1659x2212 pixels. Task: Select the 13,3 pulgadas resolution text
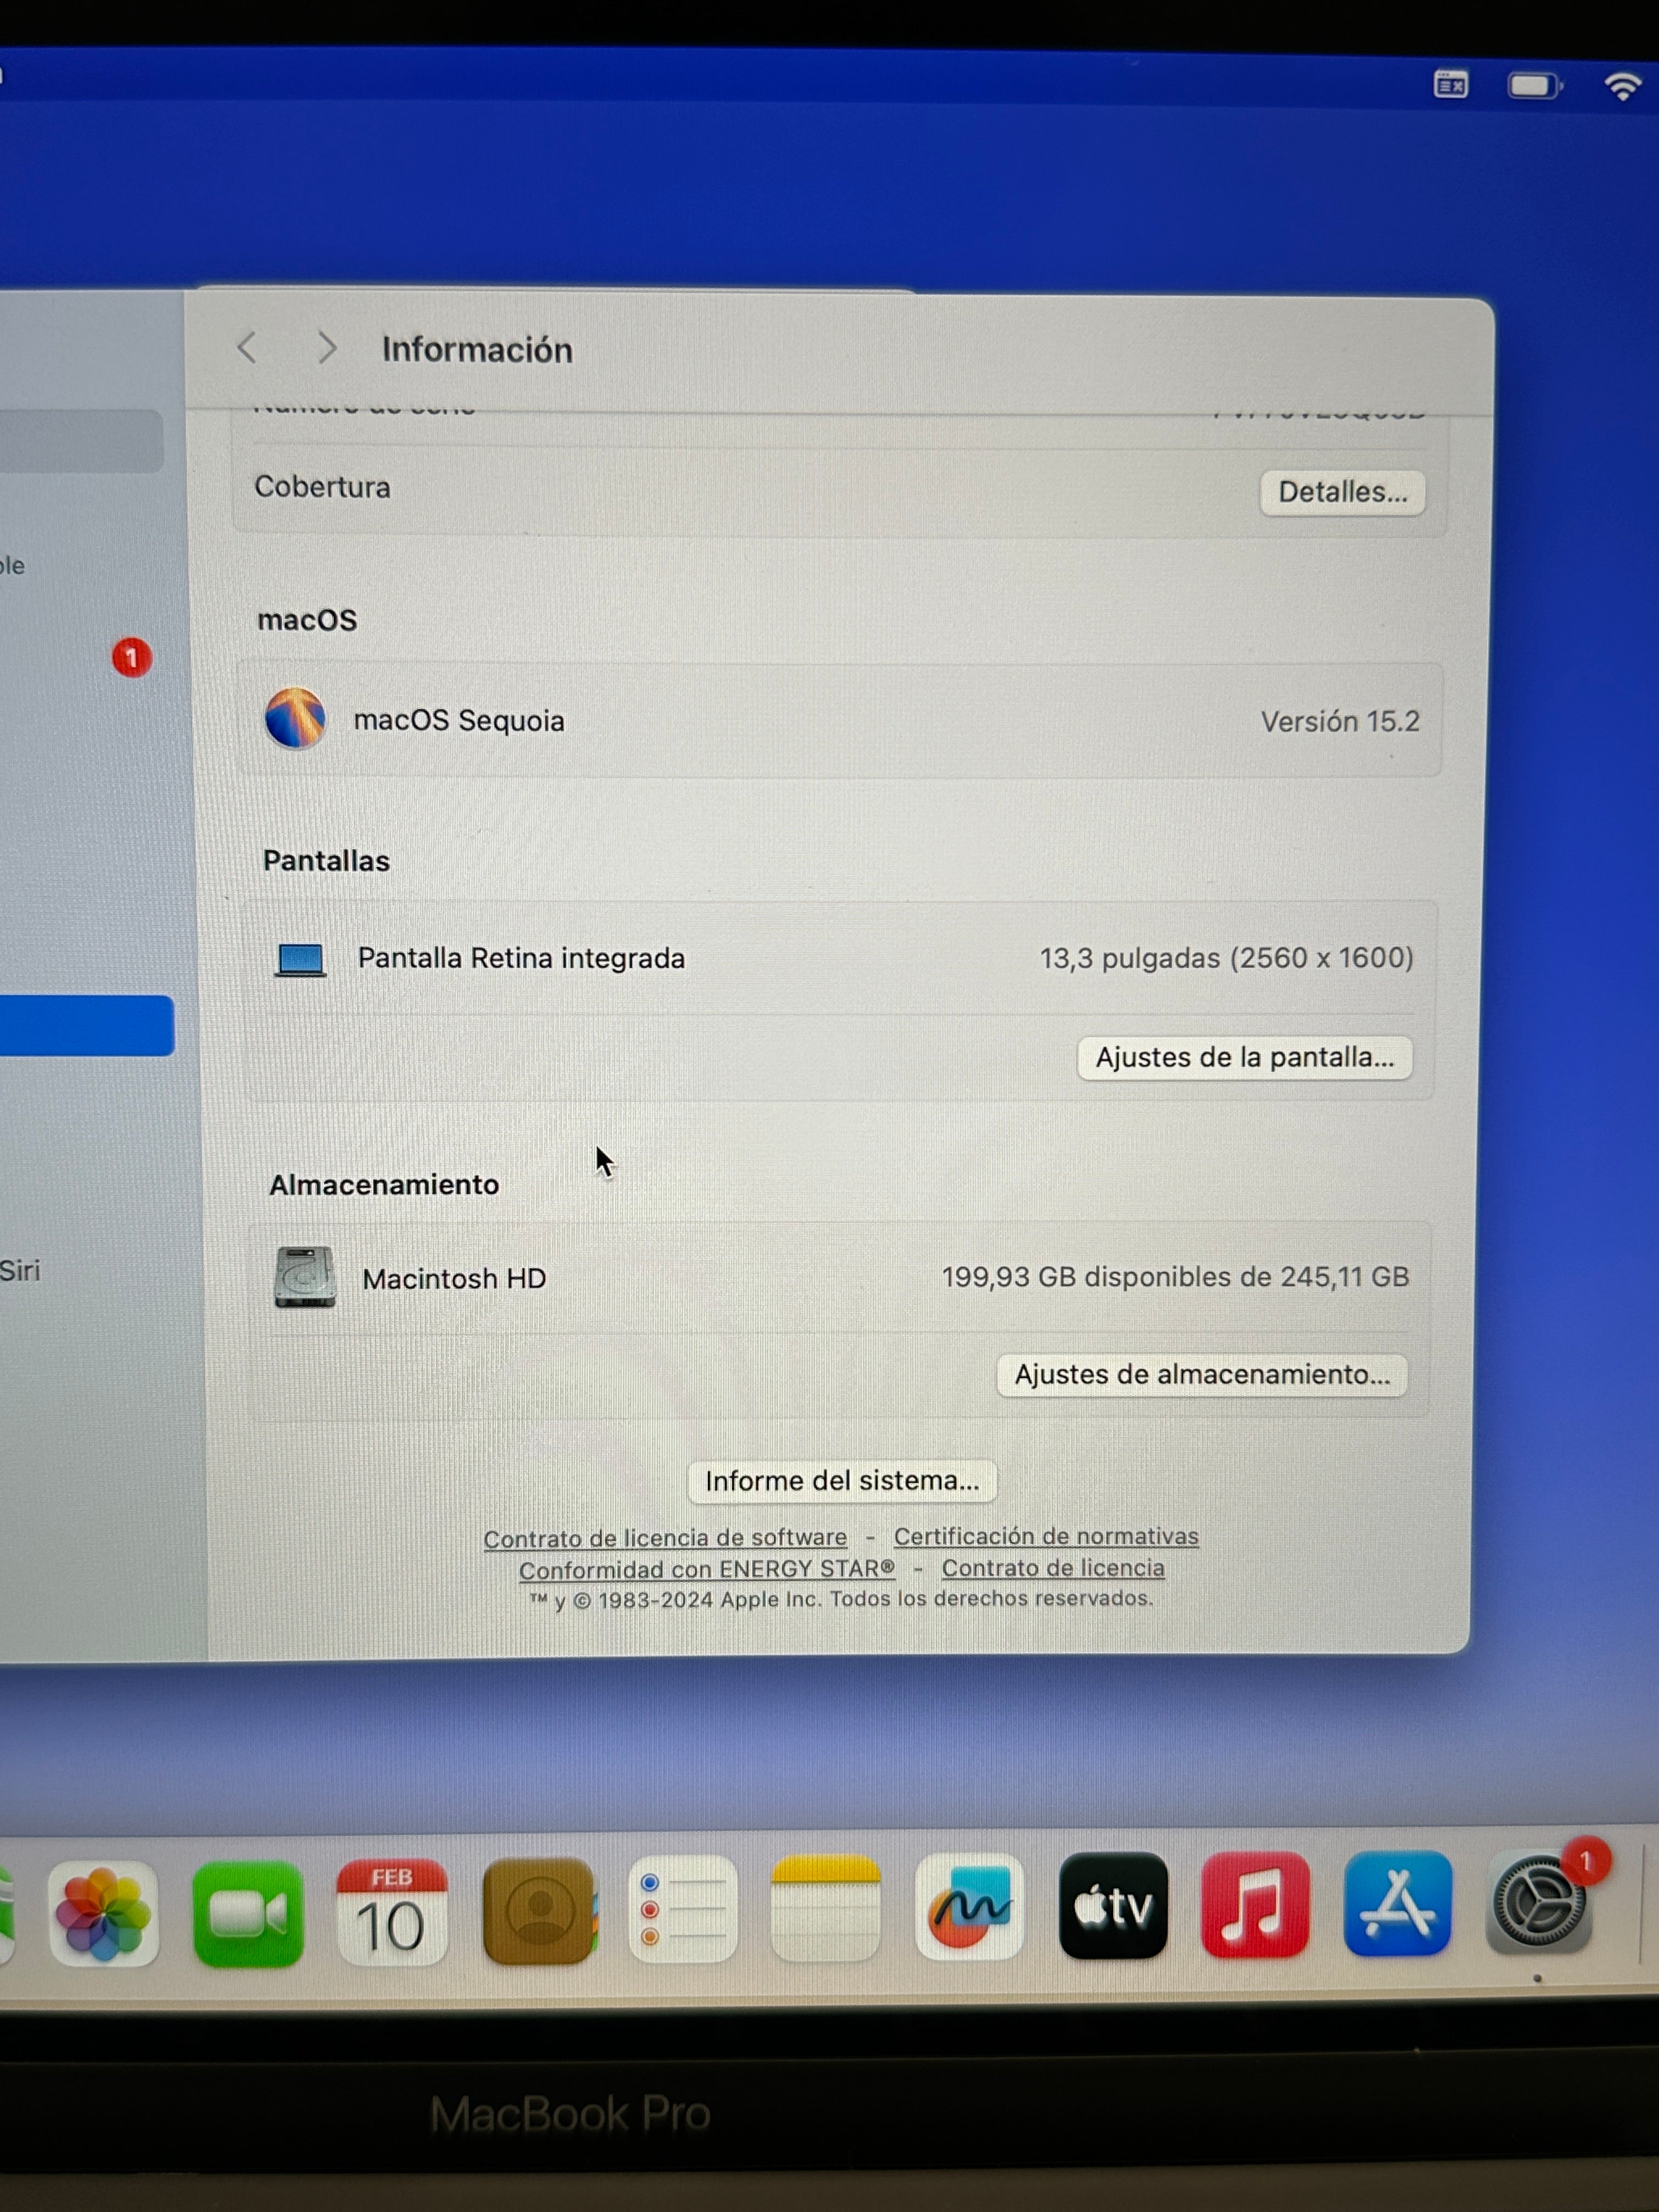pos(1226,958)
